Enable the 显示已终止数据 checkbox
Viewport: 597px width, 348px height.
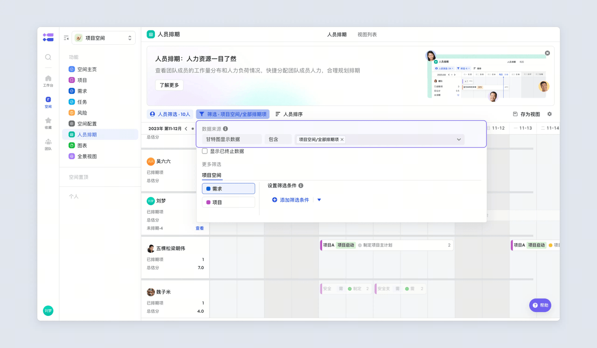[x=205, y=151]
